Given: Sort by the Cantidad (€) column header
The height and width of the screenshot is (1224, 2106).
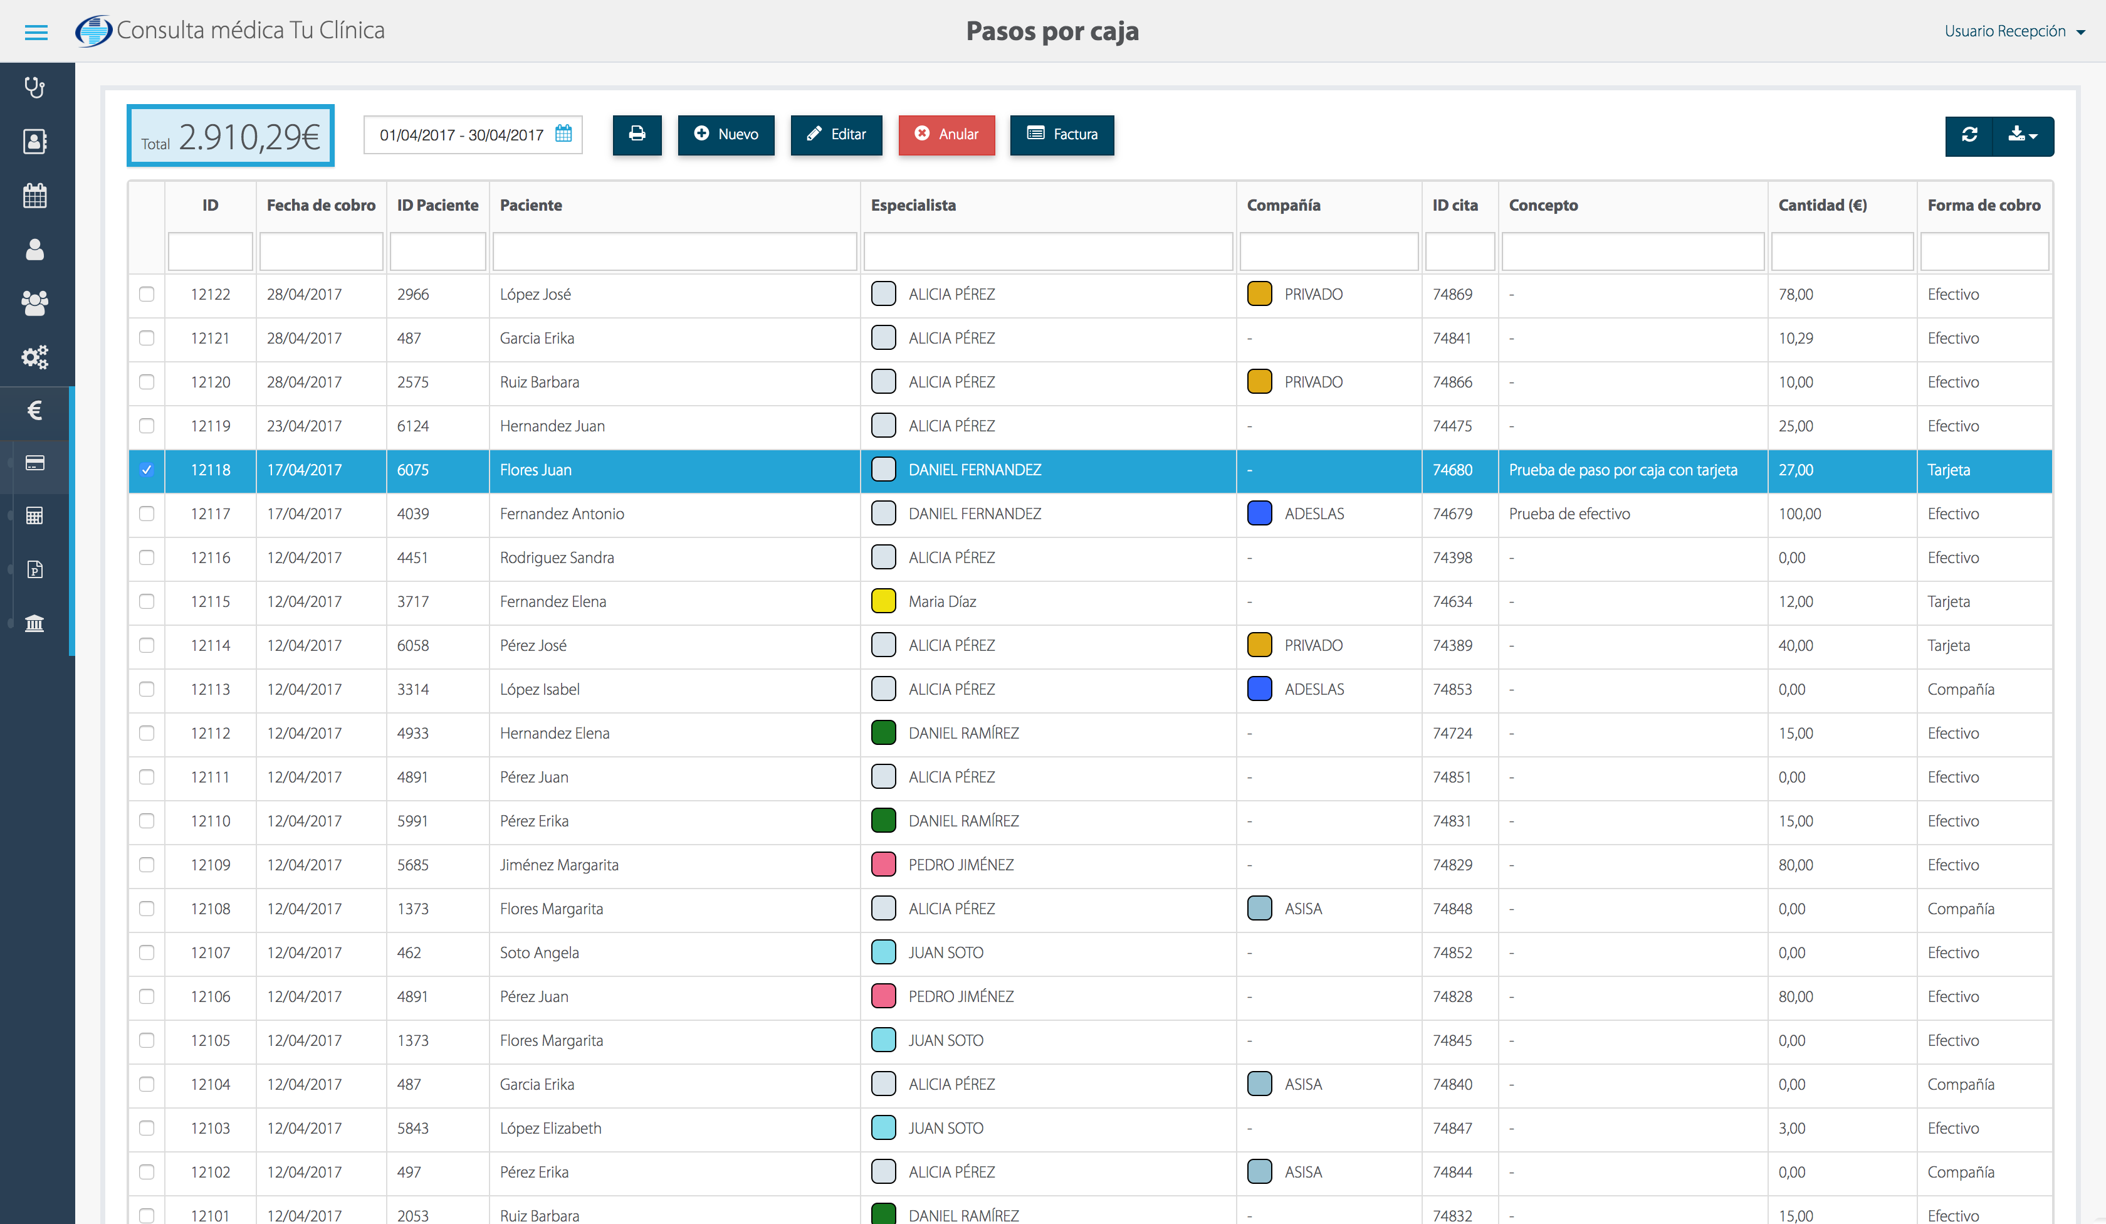Looking at the screenshot, I should point(1822,205).
